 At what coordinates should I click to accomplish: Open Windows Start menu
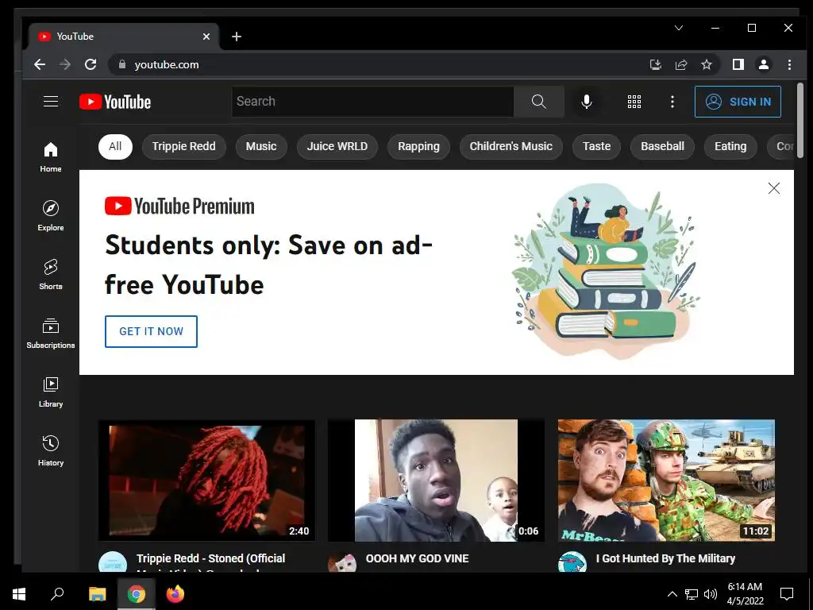pos(19,594)
